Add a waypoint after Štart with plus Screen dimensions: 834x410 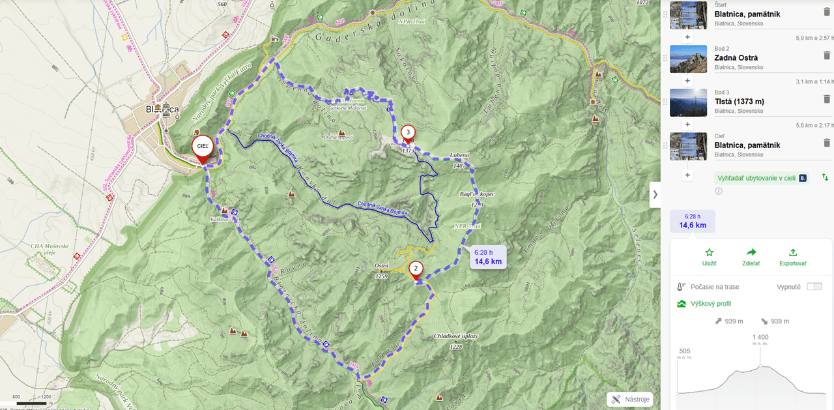tap(687, 37)
